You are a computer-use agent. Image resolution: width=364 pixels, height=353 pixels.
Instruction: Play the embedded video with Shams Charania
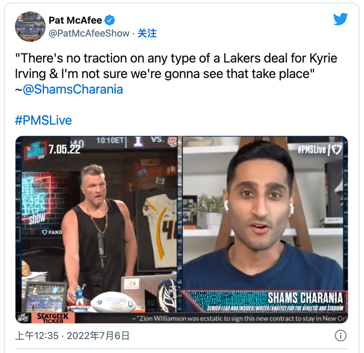182,230
